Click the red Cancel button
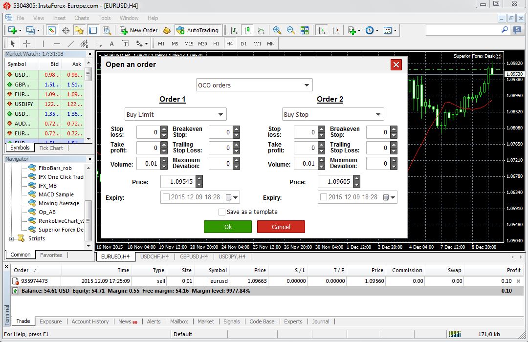Viewport: 528px width, 342px height. (281, 227)
